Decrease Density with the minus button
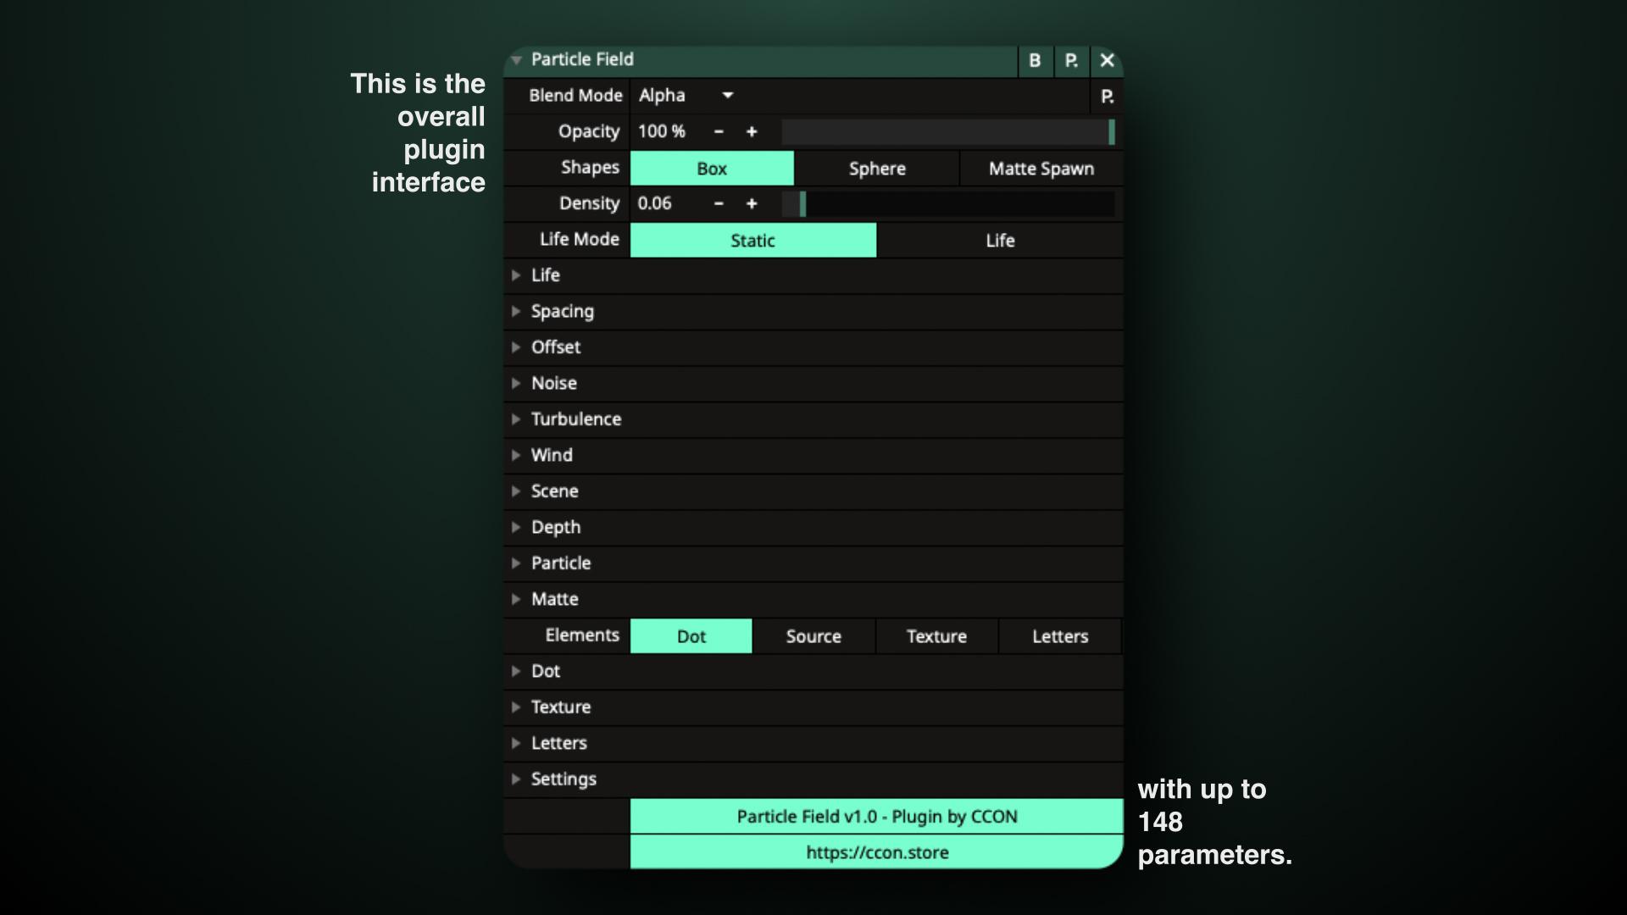 (719, 203)
